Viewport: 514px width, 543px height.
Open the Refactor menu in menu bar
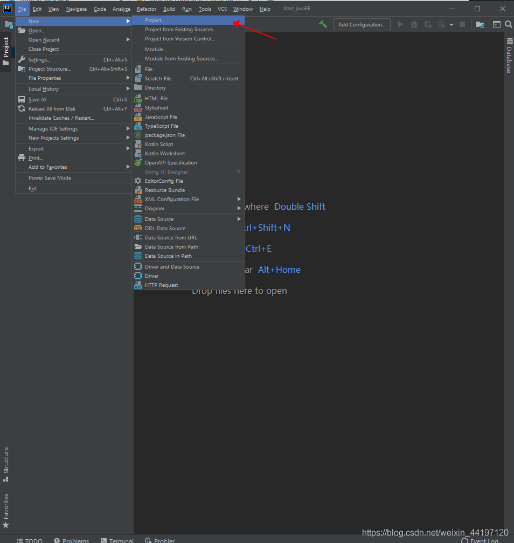point(147,9)
